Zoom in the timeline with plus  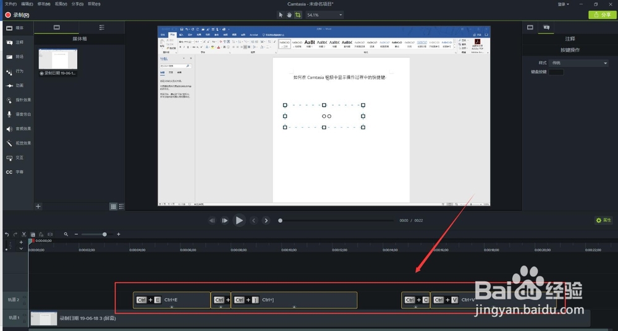pyautogui.click(x=119, y=235)
